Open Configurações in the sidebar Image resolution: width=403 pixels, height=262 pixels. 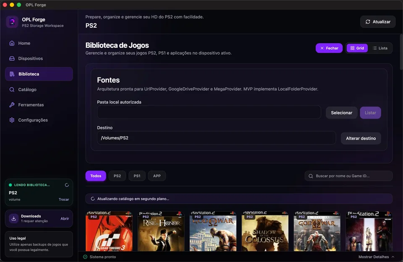39,120
